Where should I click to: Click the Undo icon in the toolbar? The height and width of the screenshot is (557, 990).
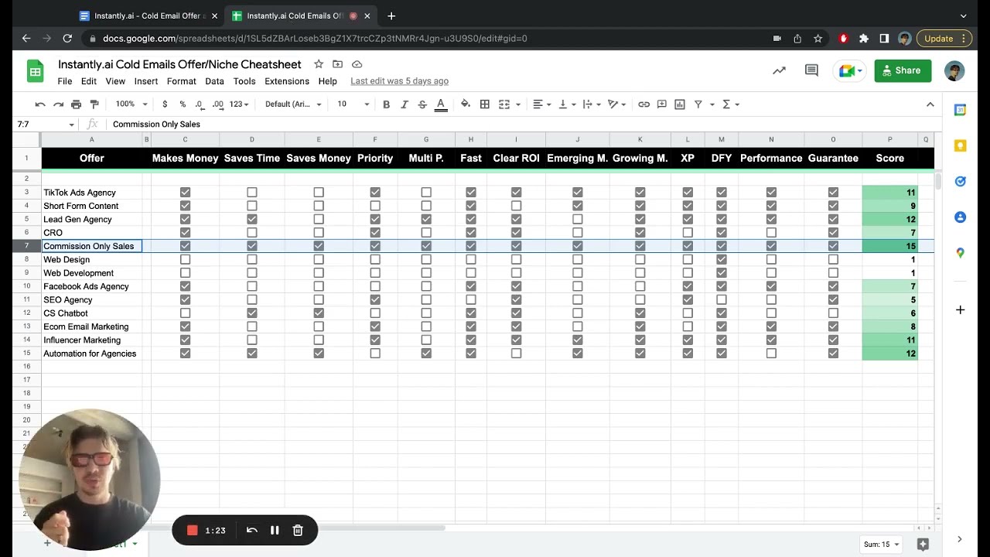click(40, 104)
